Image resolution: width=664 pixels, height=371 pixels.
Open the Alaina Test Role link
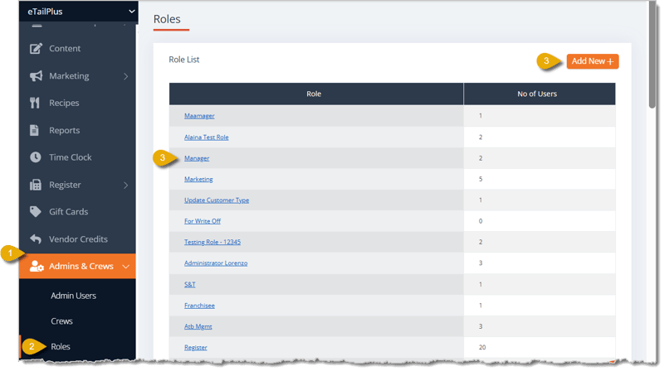click(206, 137)
